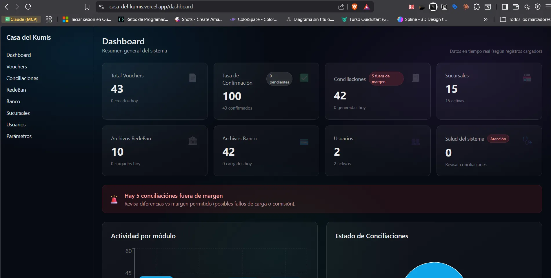This screenshot has height=278, width=551.
Task: Open Conciliaciones in sidebar
Action: point(22,78)
